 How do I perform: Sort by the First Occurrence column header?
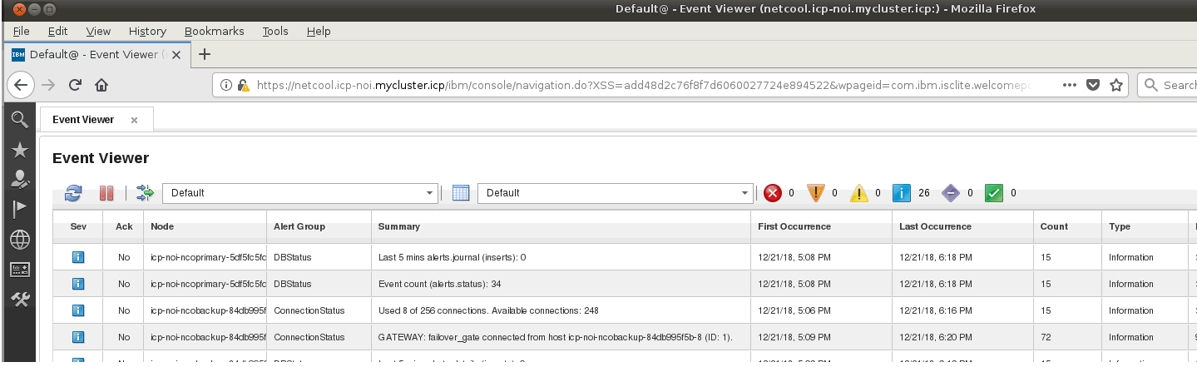pyautogui.click(x=822, y=226)
